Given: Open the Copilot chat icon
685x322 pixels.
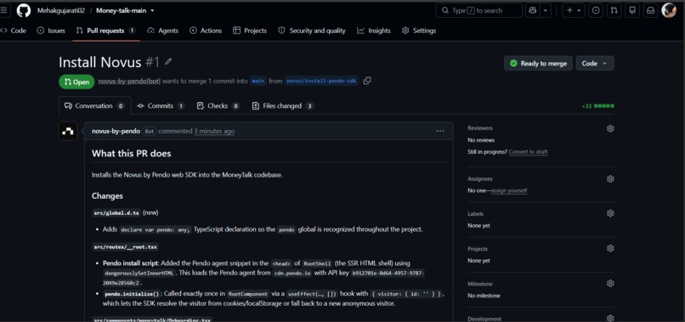Looking at the screenshot, I should coord(533,10).
